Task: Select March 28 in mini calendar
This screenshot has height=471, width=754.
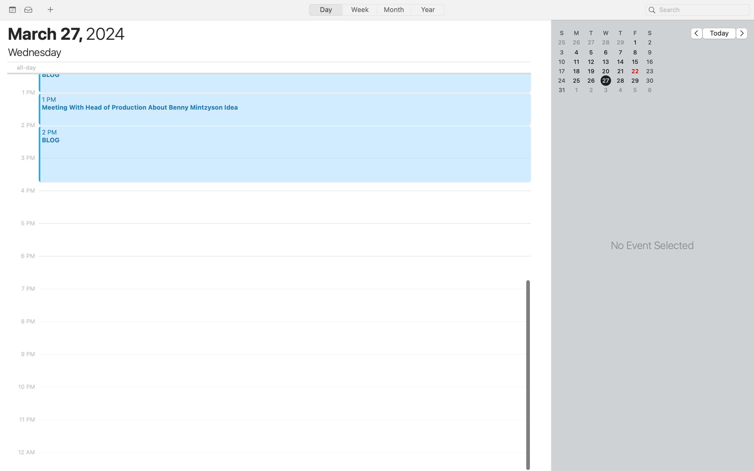Action: click(620, 81)
